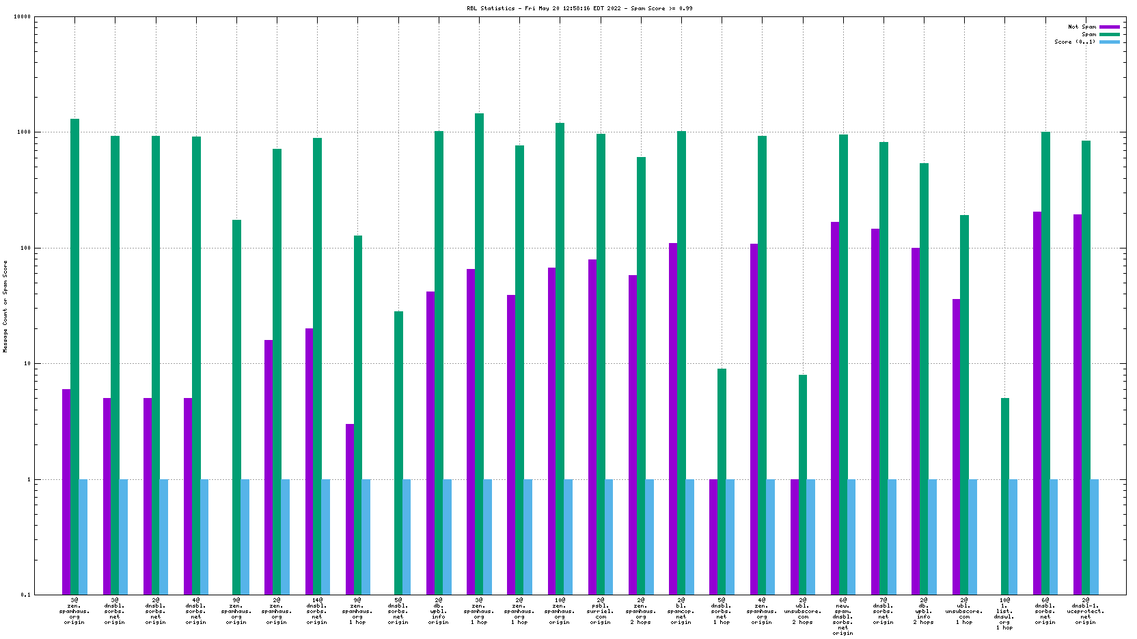Click the y-axis label Message Count or Spam Score
Image resolution: width=1137 pixels, height=639 pixels.
click(5, 307)
